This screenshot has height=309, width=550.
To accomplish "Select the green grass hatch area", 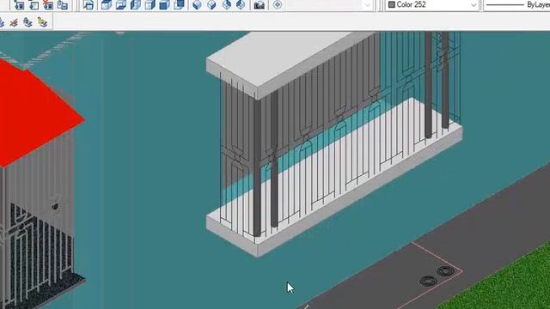I will tap(509, 284).
